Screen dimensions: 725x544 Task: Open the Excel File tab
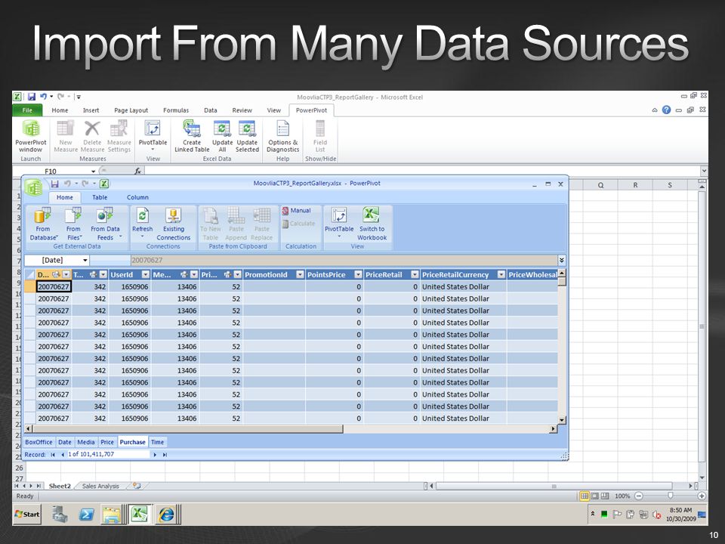27,110
